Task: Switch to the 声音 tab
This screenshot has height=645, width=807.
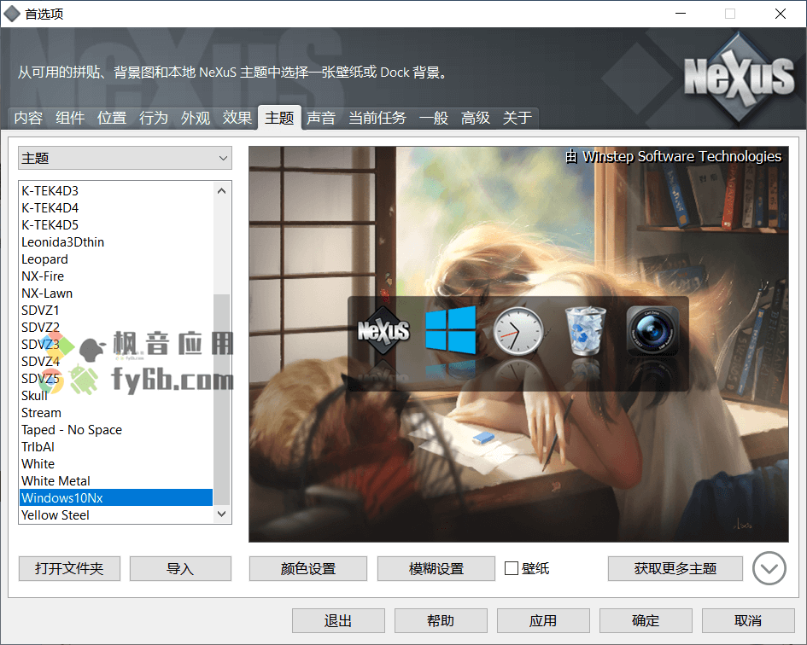Action: tap(321, 118)
